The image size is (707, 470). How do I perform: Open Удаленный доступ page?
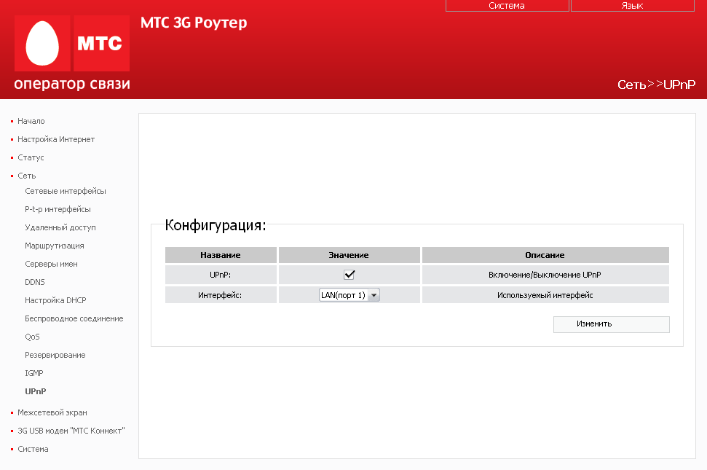click(x=60, y=228)
